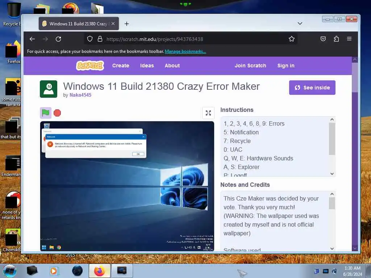This screenshot has width=371, height=278.
Task: Close the Network error dialog in stage
Action: coord(143,136)
